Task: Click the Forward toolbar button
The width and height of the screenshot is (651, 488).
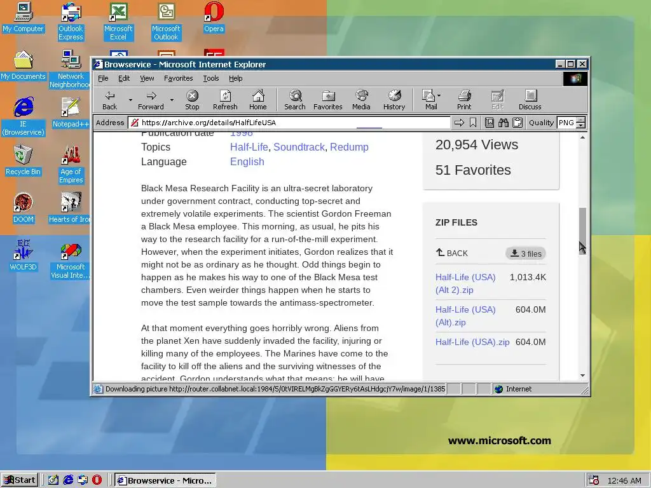Action: coord(151,100)
